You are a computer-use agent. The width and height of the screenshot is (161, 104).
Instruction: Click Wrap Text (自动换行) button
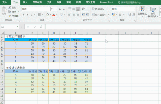point(98,9)
